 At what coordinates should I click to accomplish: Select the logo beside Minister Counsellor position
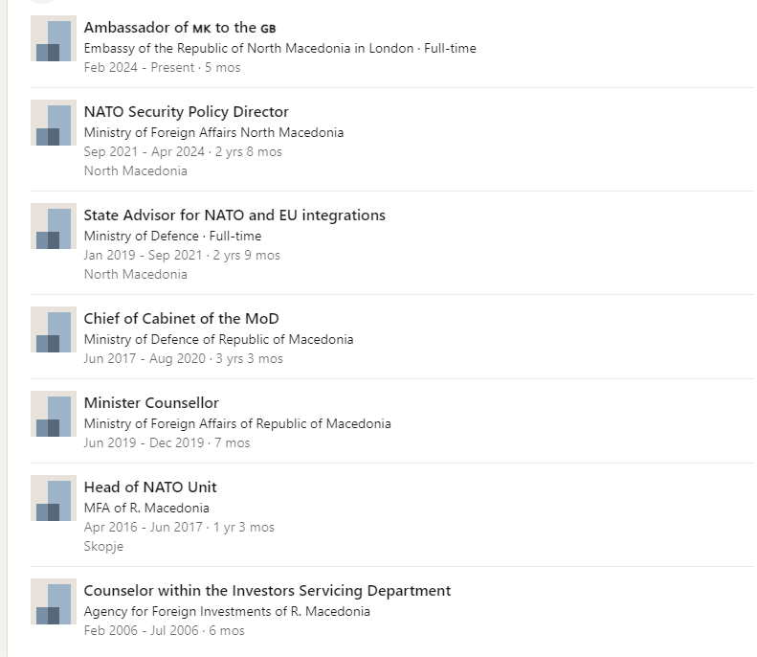click(x=54, y=414)
